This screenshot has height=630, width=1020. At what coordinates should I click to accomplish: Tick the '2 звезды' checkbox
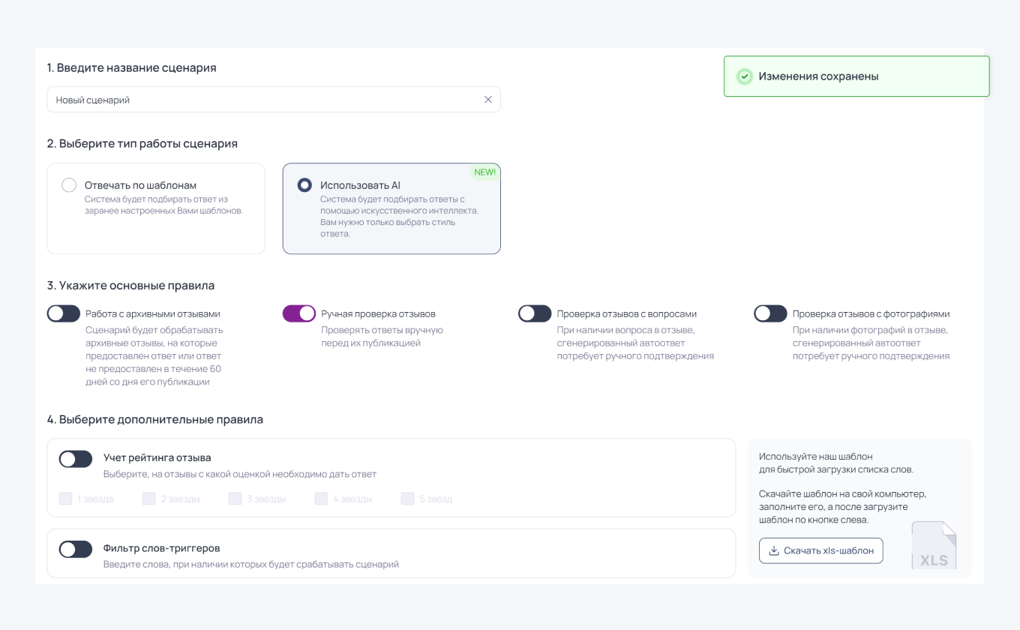coord(148,499)
